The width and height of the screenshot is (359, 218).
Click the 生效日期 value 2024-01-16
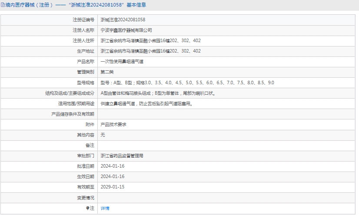pyautogui.click(x=112, y=176)
